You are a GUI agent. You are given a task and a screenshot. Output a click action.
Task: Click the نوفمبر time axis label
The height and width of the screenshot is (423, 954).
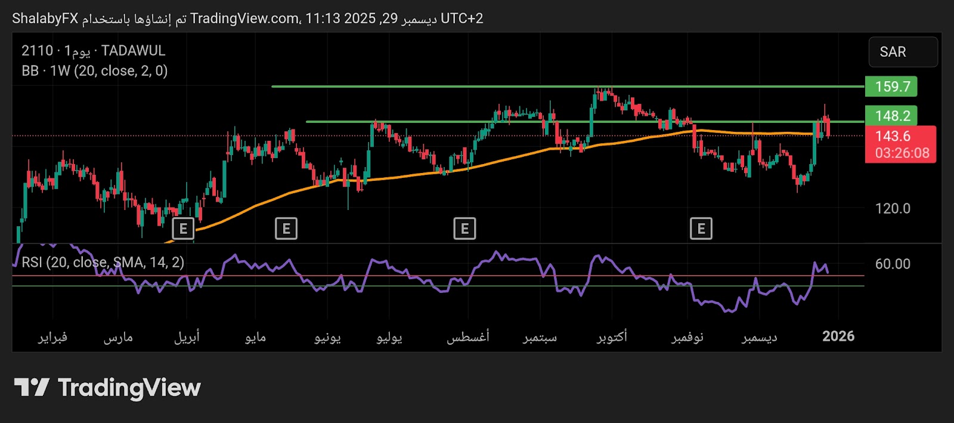[687, 337]
